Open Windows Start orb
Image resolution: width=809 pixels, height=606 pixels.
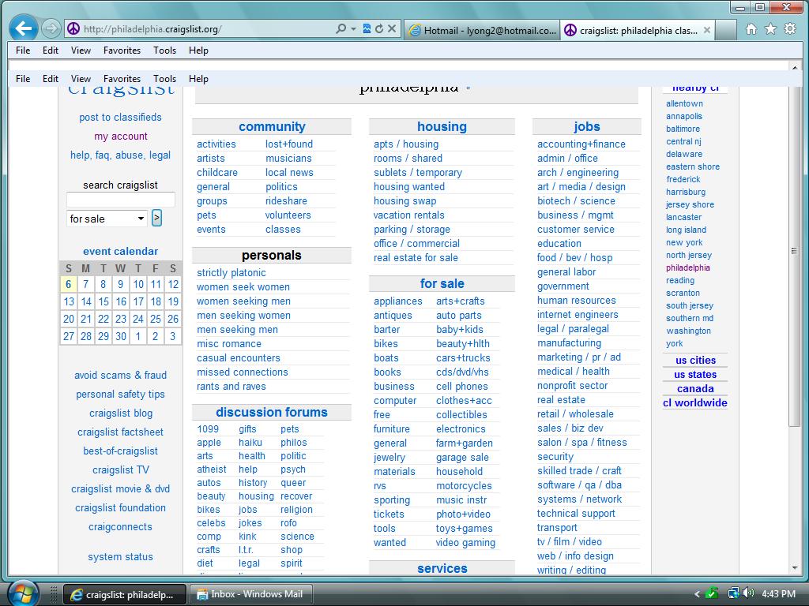tap(23, 593)
